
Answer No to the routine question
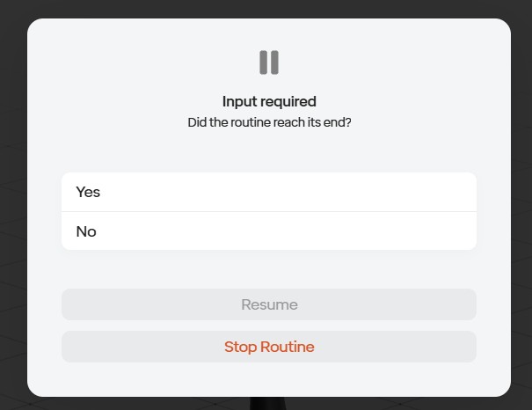click(x=269, y=231)
